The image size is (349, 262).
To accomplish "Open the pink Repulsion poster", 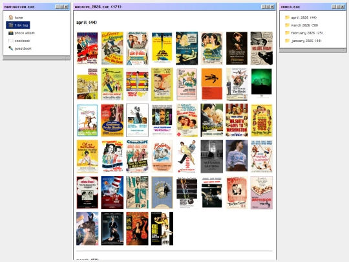I will click(262, 193).
